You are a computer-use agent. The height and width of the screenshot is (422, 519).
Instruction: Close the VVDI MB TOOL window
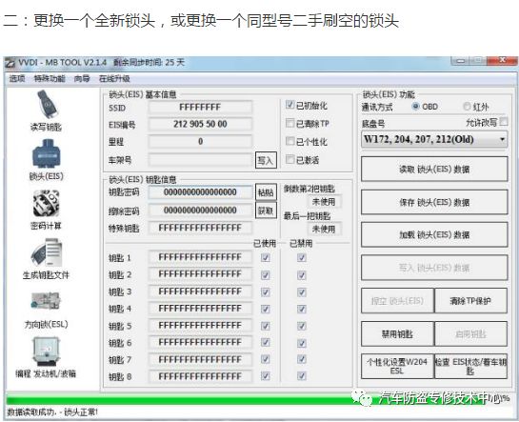pos(502,61)
